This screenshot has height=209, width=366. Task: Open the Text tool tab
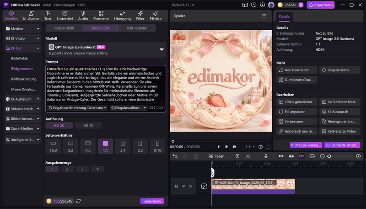48,16
